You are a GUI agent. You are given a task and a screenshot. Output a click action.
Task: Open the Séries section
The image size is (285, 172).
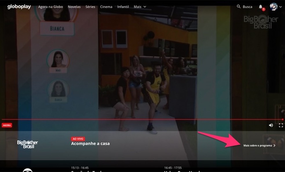click(90, 7)
